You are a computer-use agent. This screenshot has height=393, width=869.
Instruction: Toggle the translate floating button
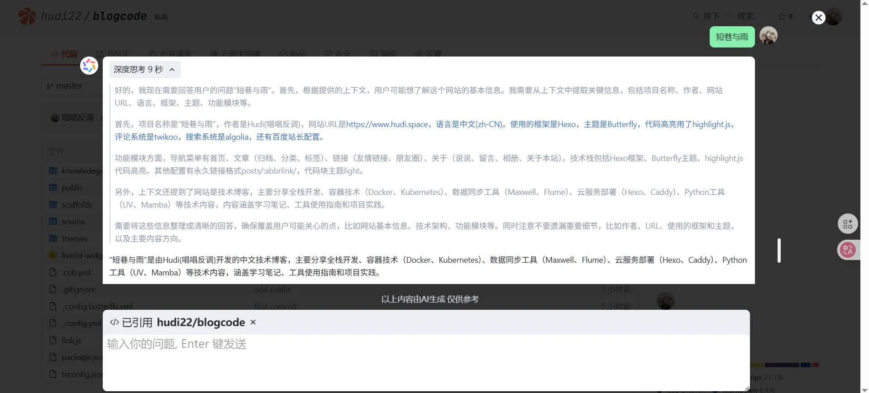pyautogui.click(x=848, y=250)
